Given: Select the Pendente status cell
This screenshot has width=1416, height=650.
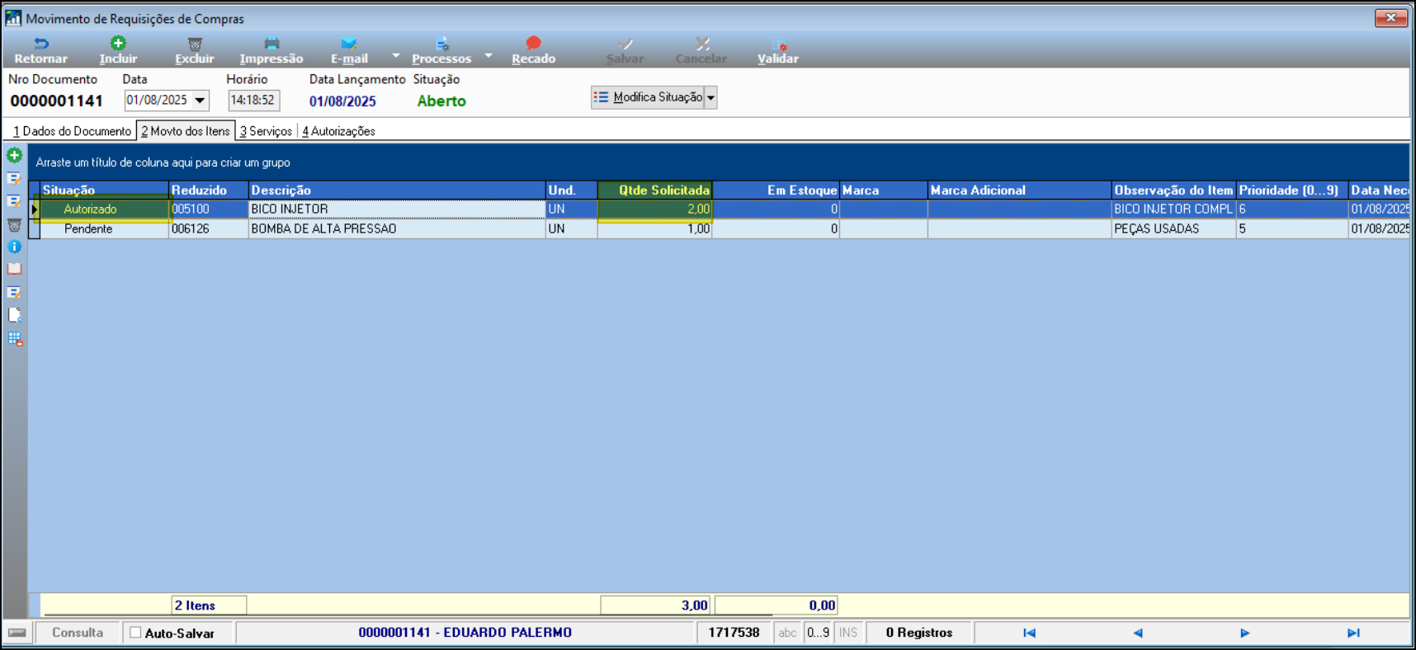Looking at the screenshot, I should tap(105, 229).
